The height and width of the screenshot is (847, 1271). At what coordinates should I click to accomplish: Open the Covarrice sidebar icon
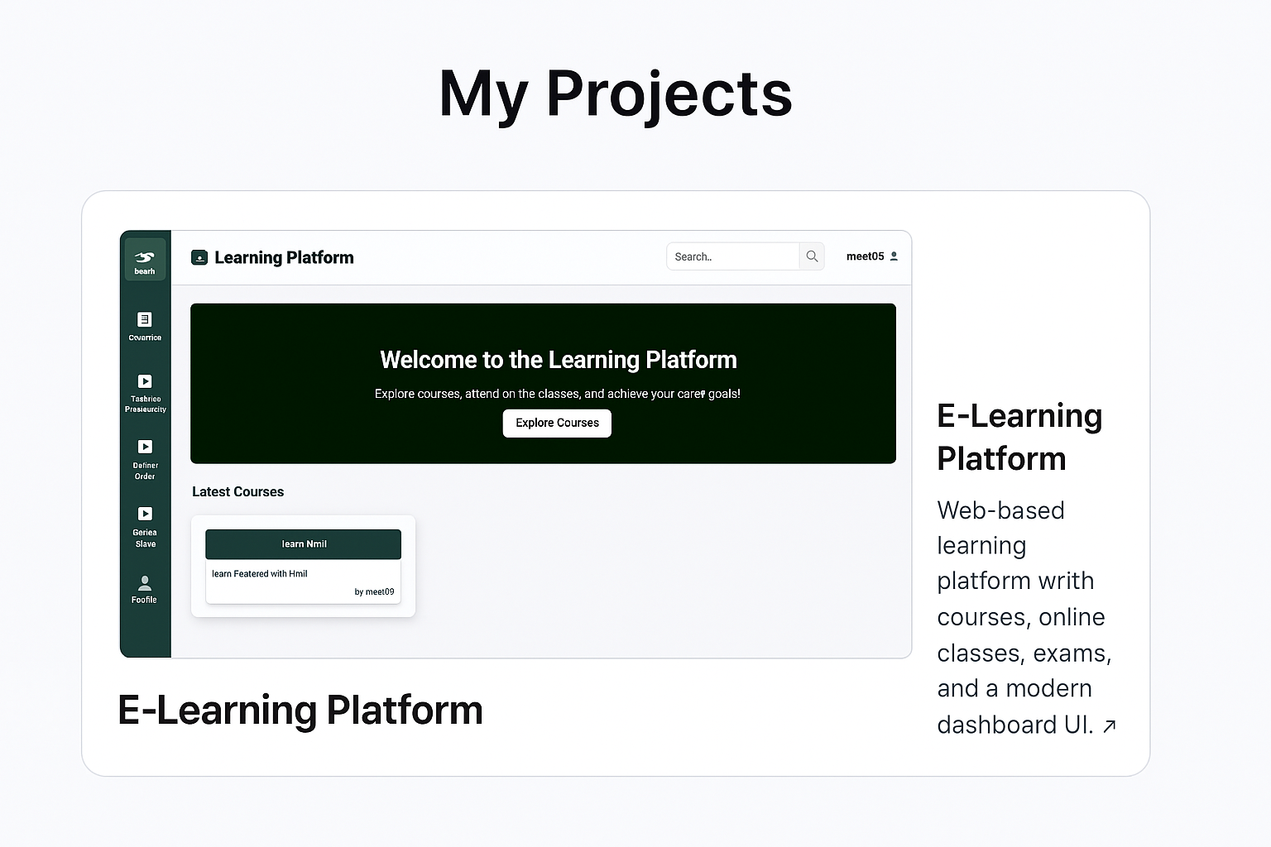pos(145,319)
